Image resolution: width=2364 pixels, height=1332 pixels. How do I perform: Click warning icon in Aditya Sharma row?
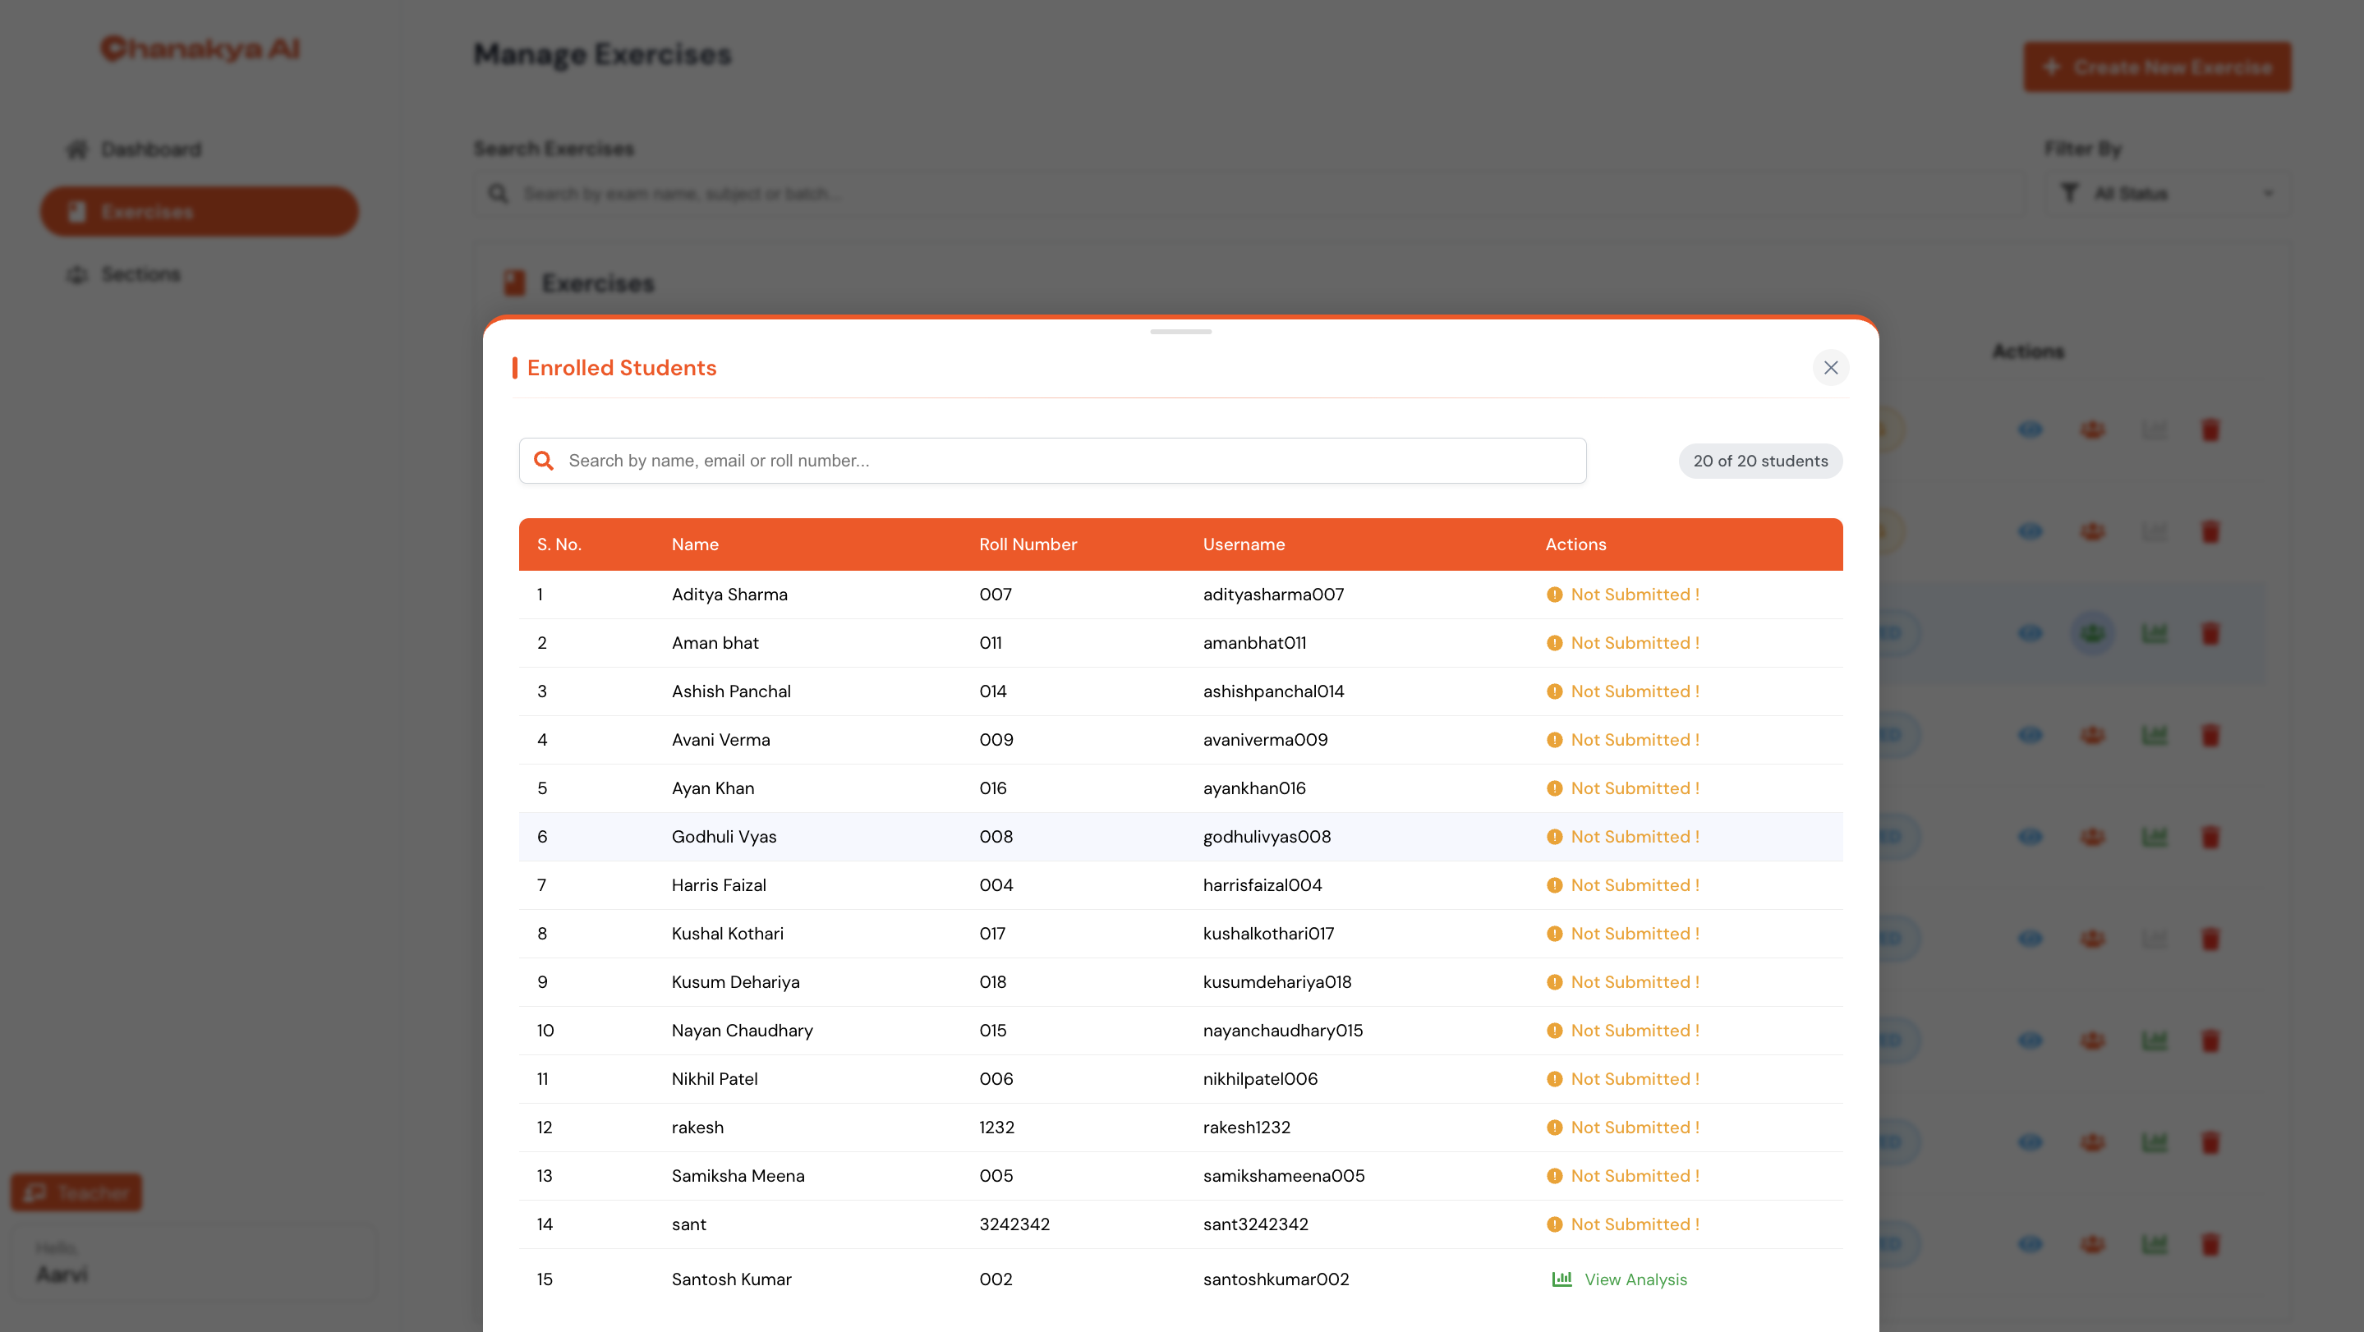(1553, 595)
